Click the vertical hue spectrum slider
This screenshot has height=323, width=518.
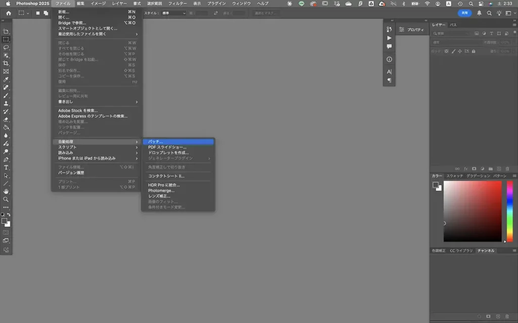coord(509,210)
